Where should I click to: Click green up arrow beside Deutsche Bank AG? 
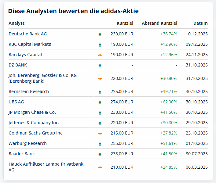point(100,34)
